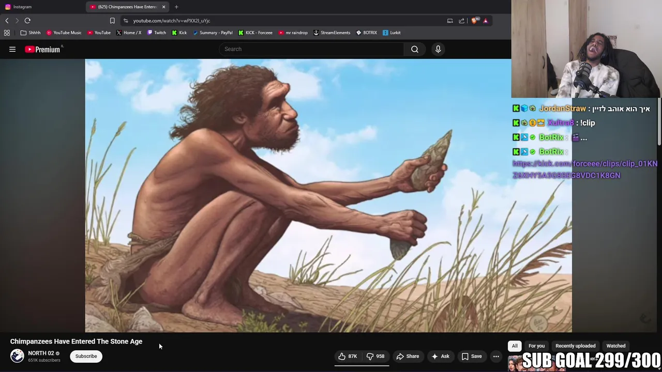Click the !clip chat message text
Image resolution: width=662 pixels, height=372 pixels.
point(588,123)
